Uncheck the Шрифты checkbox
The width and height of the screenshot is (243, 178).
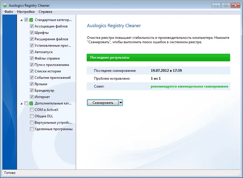(x=32, y=33)
